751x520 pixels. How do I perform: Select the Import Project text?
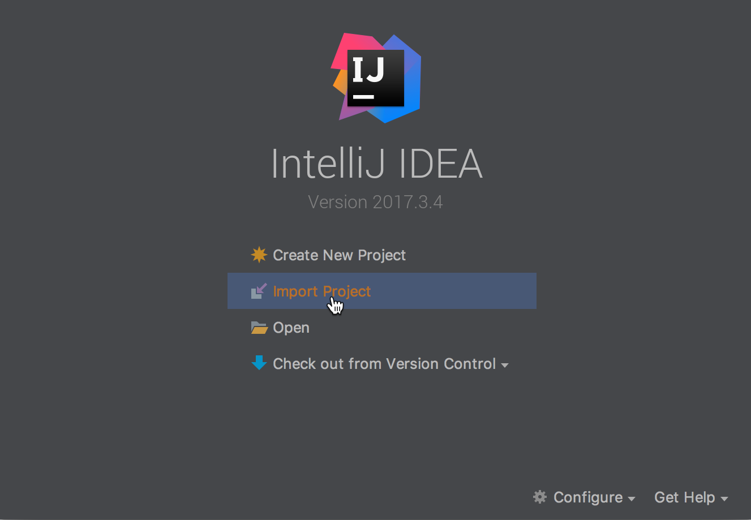(x=322, y=291)
